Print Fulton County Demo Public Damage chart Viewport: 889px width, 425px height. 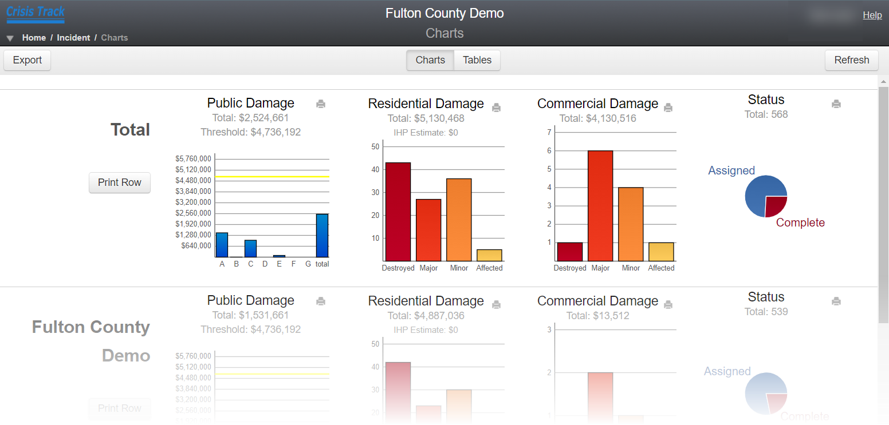321,301
